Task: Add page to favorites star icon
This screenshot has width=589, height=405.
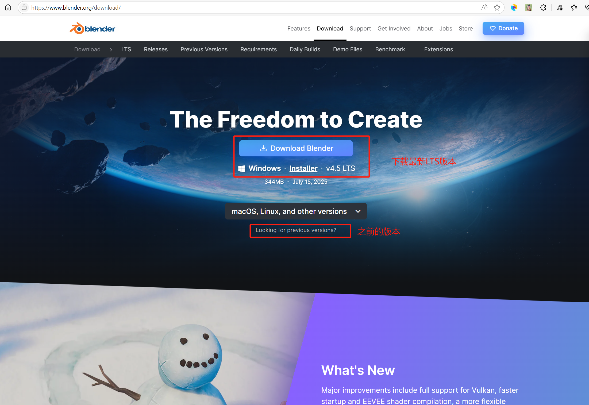Action: click(497, 7)
